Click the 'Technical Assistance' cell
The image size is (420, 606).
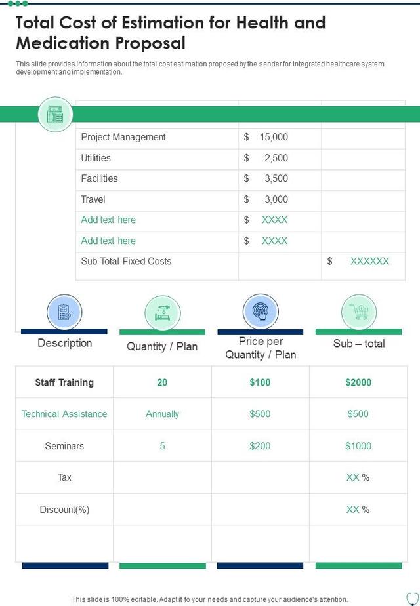(64, 414)
